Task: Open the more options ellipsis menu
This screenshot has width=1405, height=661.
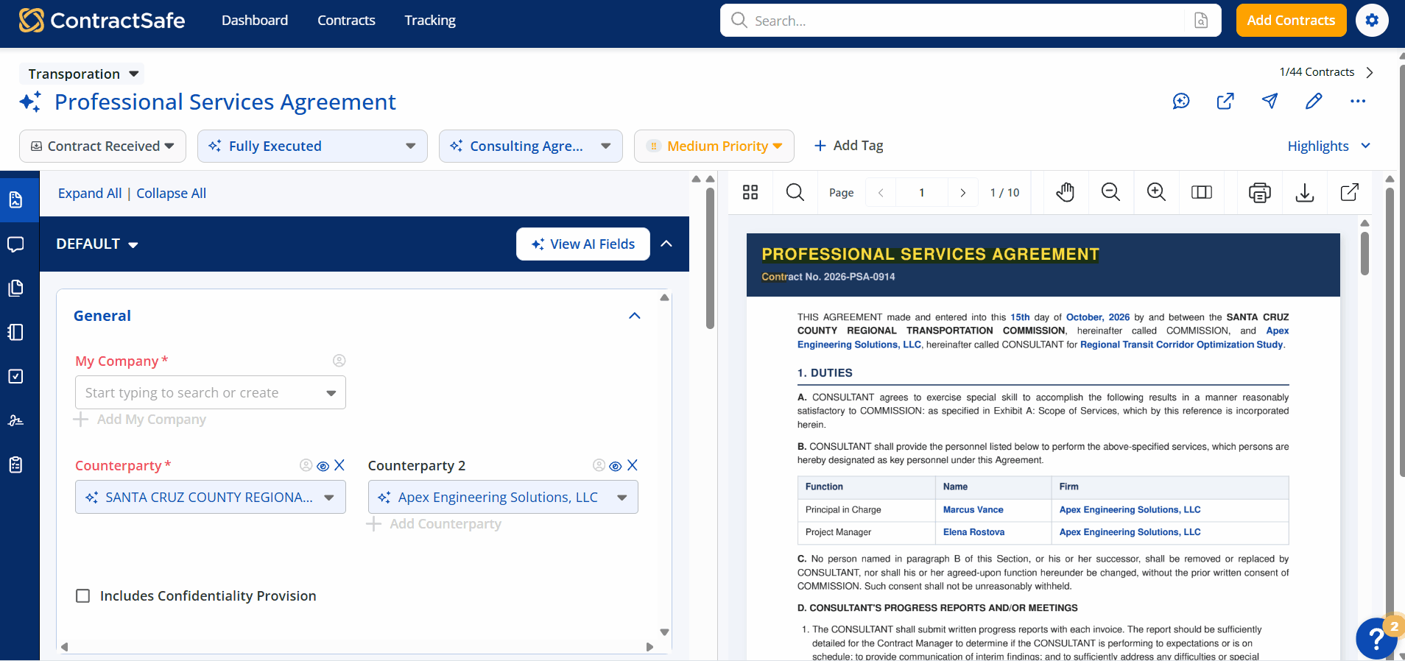Action: [x=1358, y=101]
